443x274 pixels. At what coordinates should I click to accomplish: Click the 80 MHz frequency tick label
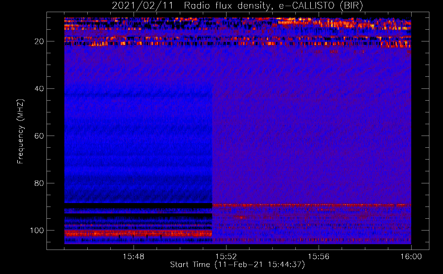pyautogui.click(x=39, y=183)
